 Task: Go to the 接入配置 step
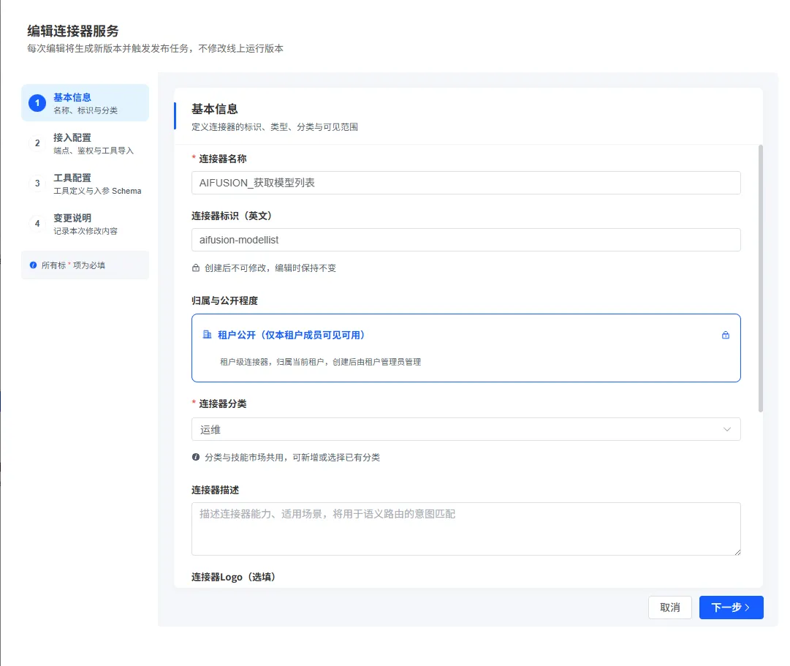tap(86, 143)
